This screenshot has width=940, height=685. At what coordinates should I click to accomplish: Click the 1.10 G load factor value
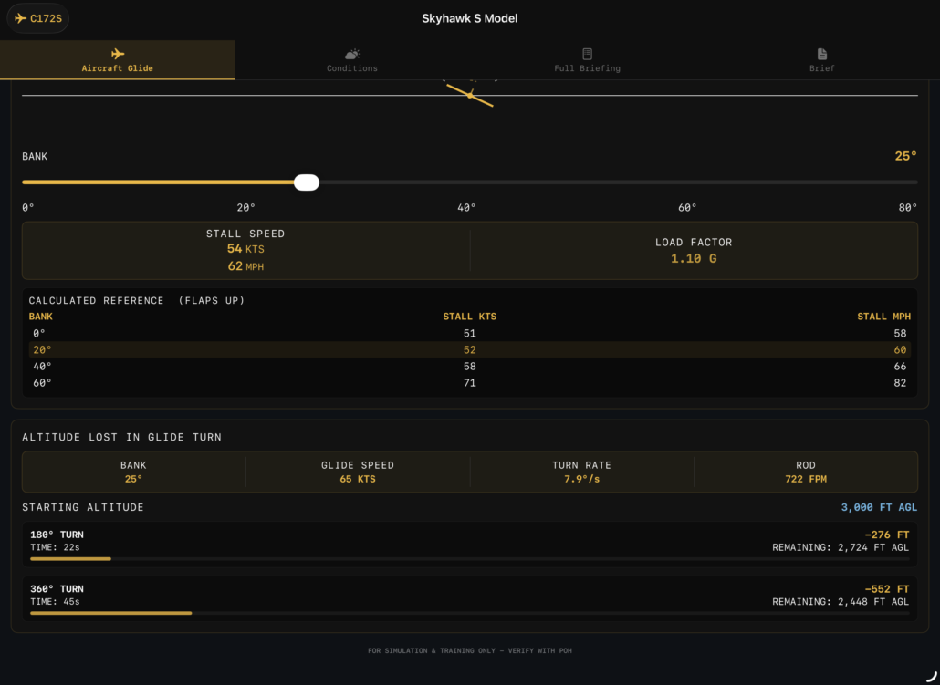pyautogui.click(x=694, y=258)
